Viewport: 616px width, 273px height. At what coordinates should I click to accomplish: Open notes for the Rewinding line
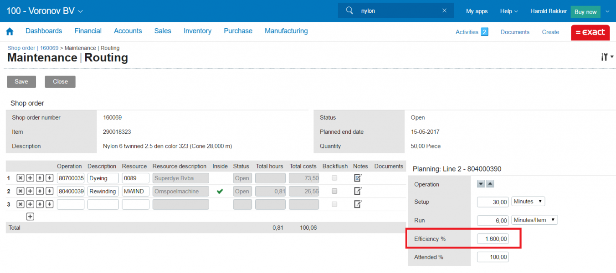pyautogui.click(x=358, y=191)
